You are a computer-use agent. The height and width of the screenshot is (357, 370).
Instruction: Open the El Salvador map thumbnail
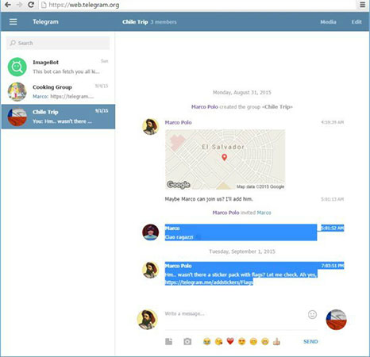coord(225,159)
